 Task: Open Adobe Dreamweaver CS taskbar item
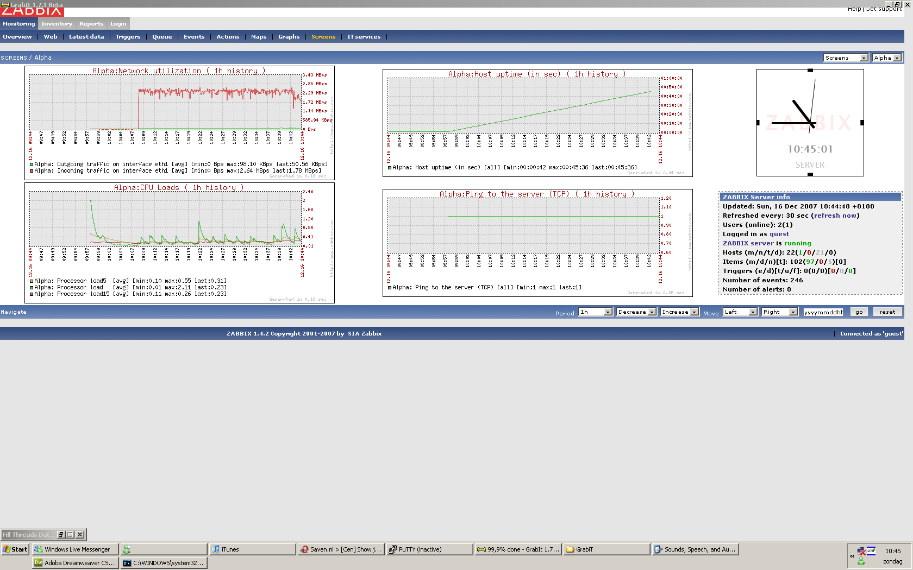(x=74, y=563)
